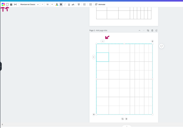
Task: Change text alignment
Action: [79, 4]
